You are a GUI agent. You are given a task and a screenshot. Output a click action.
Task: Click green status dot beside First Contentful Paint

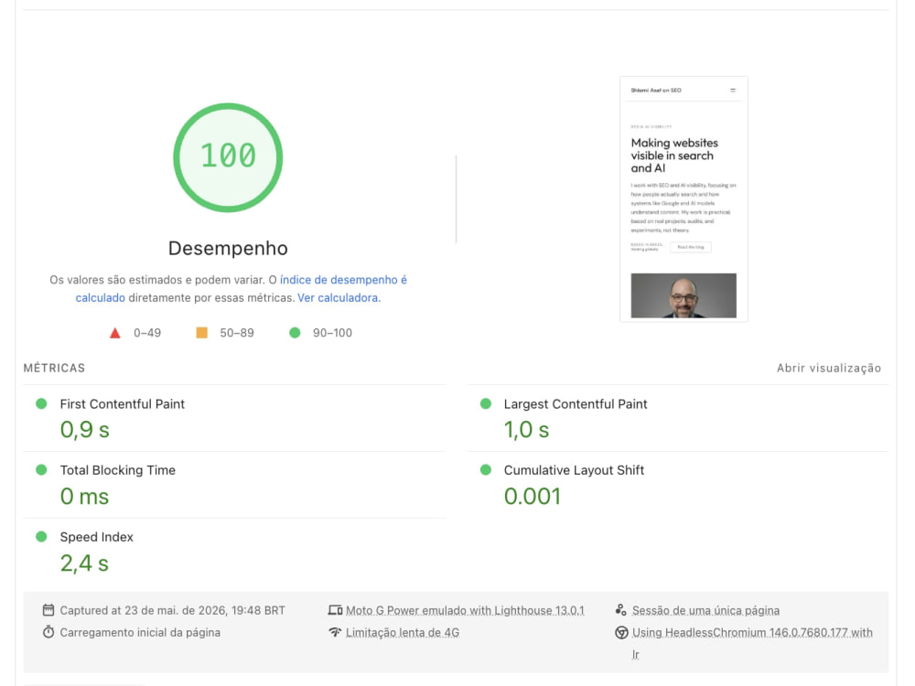41,403
